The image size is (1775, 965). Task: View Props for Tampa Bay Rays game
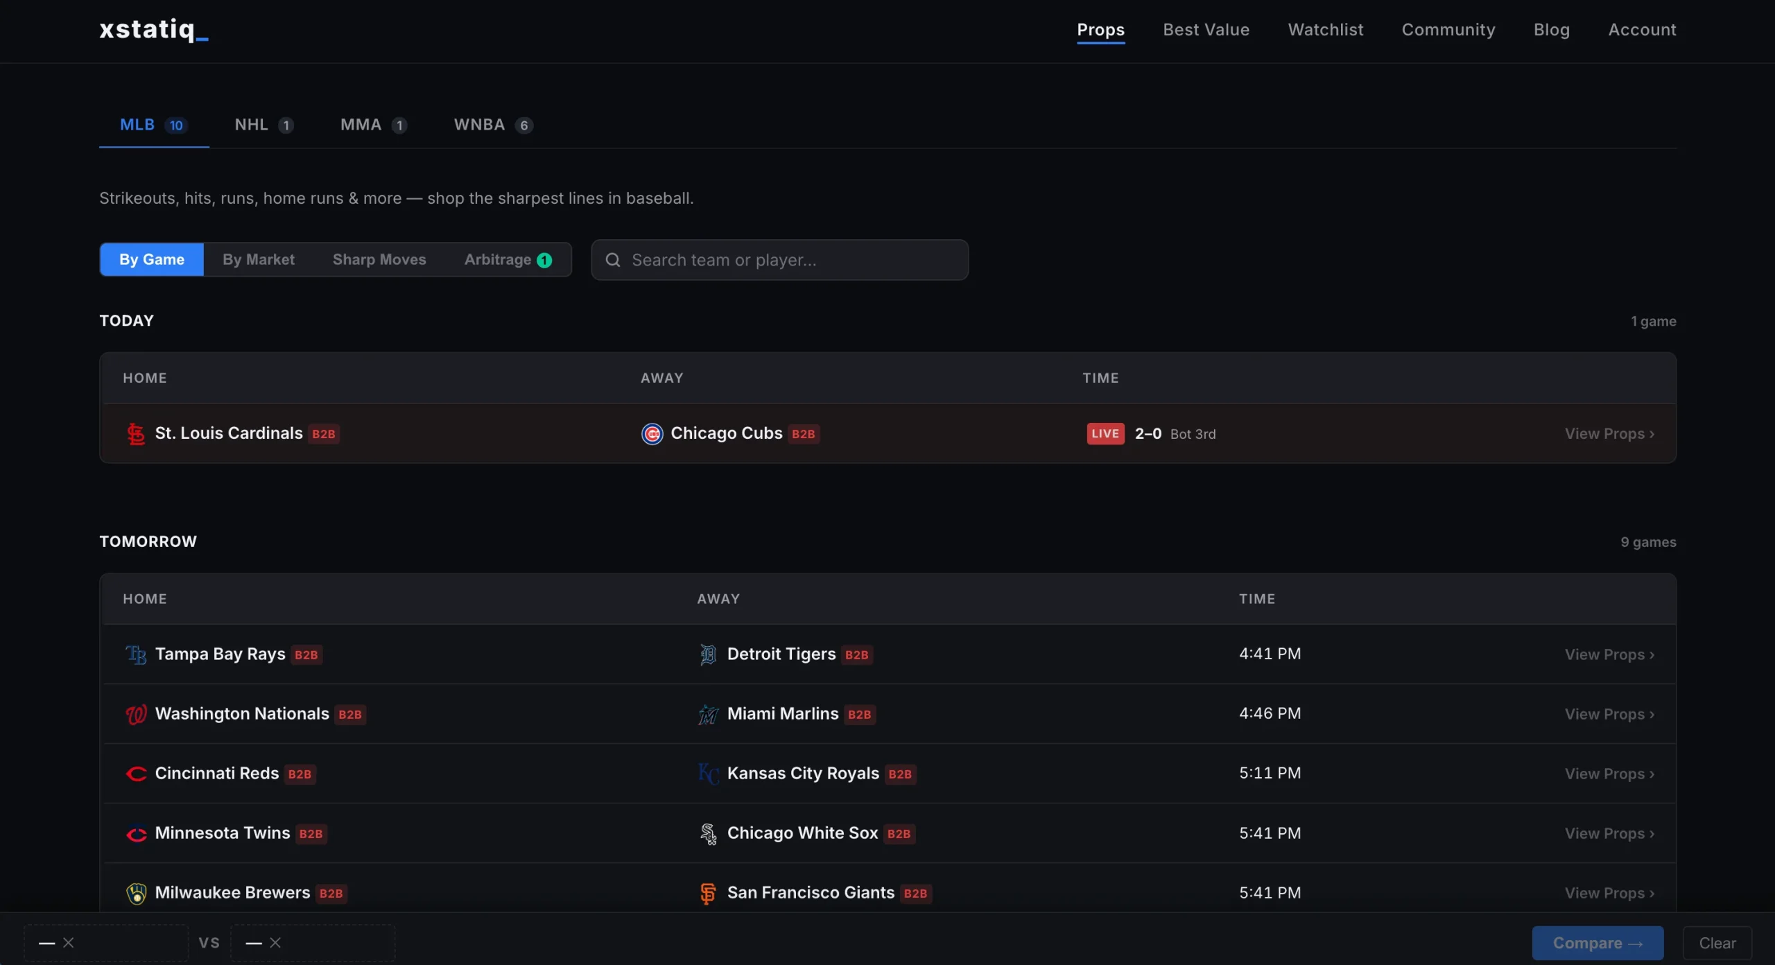(1609, 654)
